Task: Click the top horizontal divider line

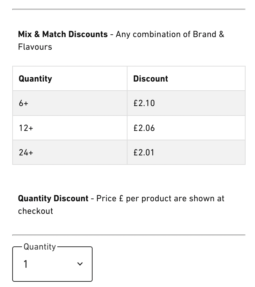Action: pyautogui.click(x=129, y=9)
